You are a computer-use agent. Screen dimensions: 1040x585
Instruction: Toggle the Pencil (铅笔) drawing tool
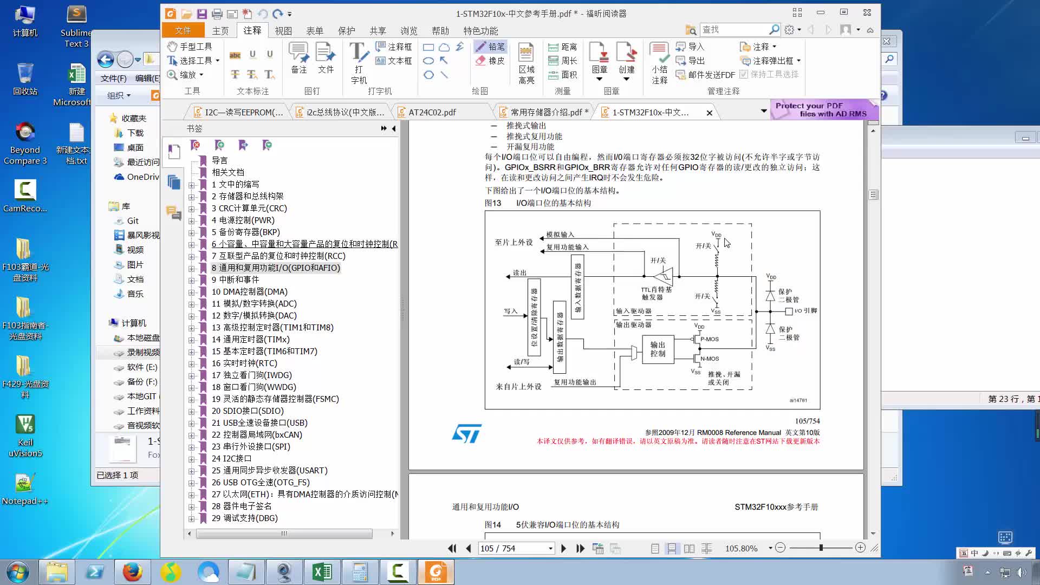[490, 47]
